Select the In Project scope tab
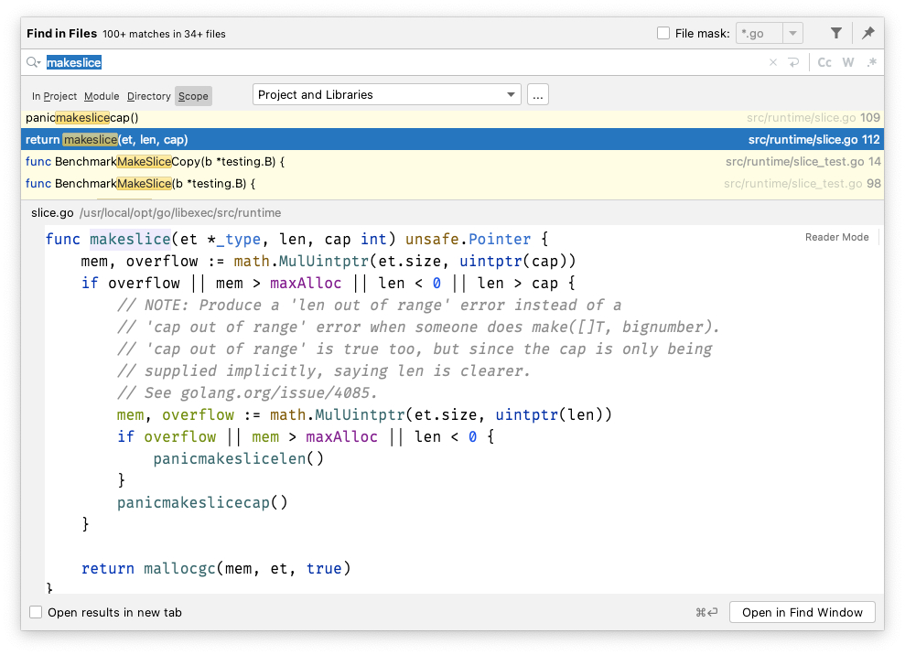905x655 pixels. pyautogui.click(x=54, y=96)
